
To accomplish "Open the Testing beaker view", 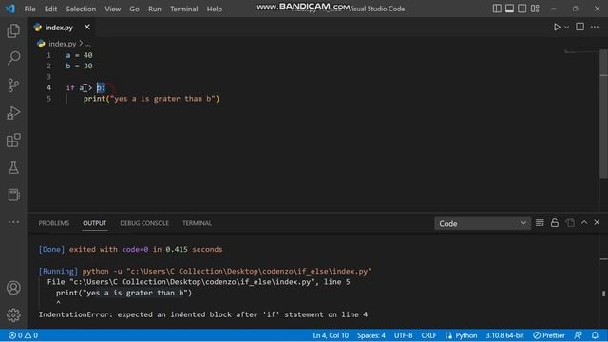I will click(x=13, y=167).
